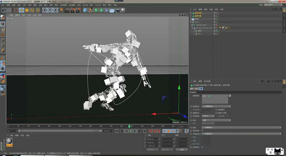
Task: Switch to the Object tab in attributes
Action: point(201,89)
